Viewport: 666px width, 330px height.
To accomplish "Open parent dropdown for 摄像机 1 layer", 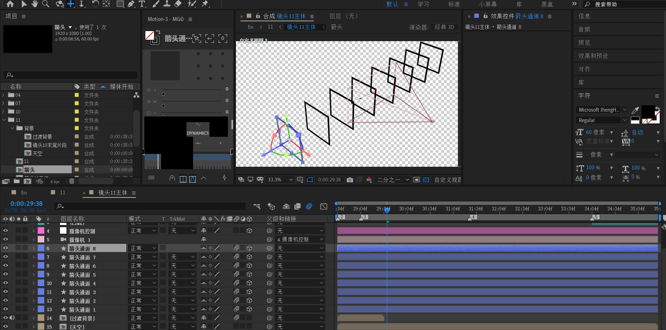I will tap(300, 239).
